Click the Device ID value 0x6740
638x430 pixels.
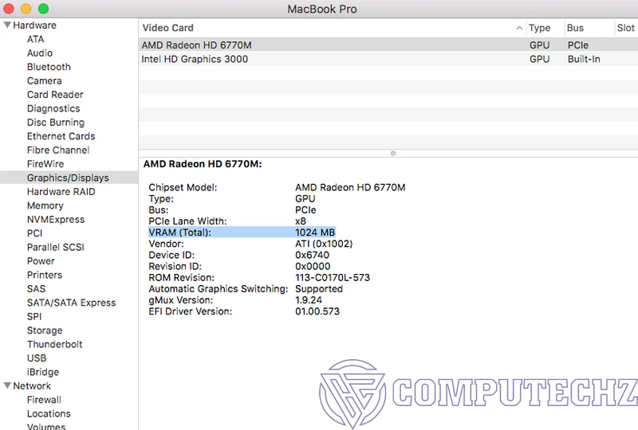click(312, 255)
